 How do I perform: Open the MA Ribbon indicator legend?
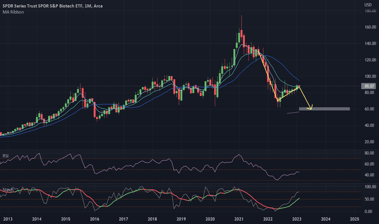click(13, 12)
